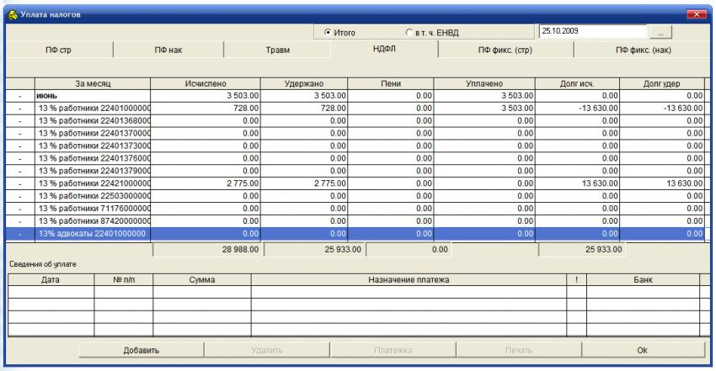Switch to the ПФ нак tab
716x371 pixels.
(x=168, y=50)
